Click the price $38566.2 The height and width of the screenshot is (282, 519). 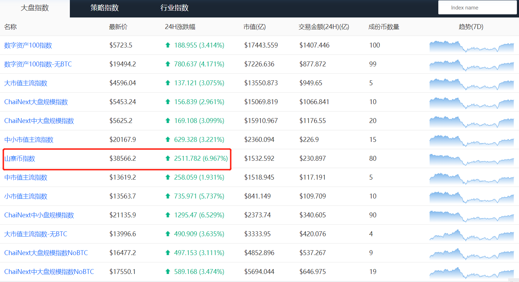click(123, 159)
